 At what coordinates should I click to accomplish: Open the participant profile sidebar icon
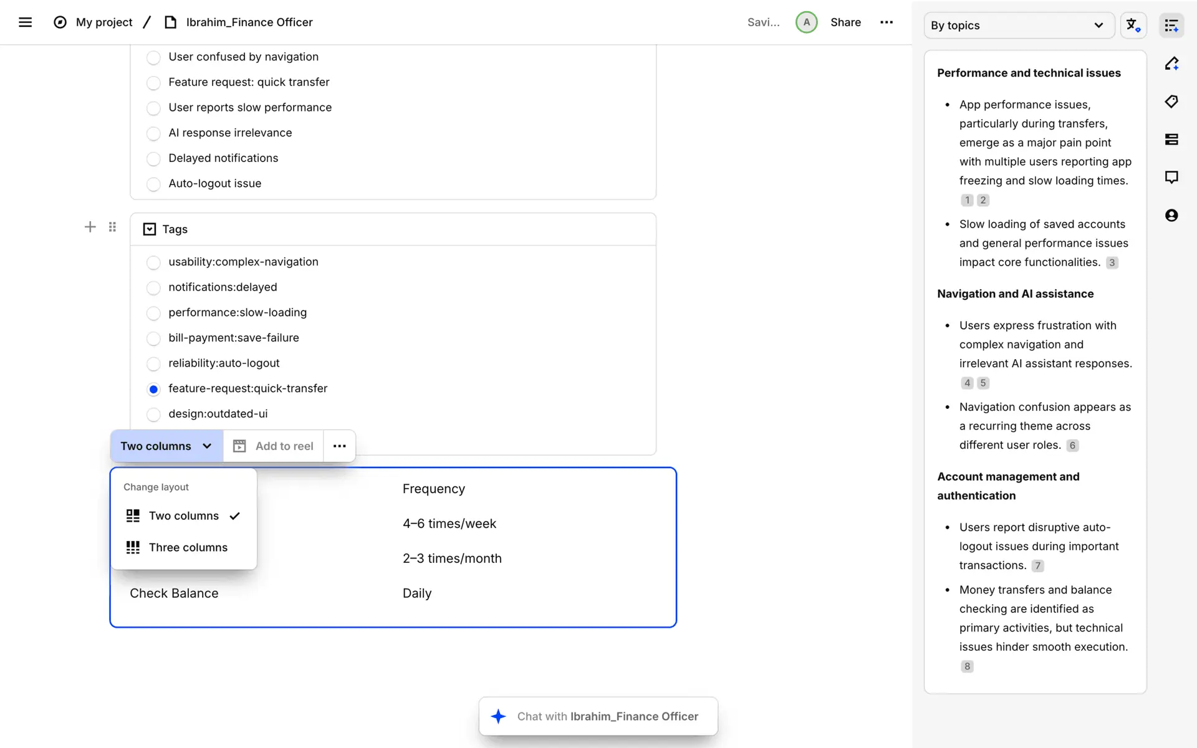pyautogui.click(x=1171, y=215)
